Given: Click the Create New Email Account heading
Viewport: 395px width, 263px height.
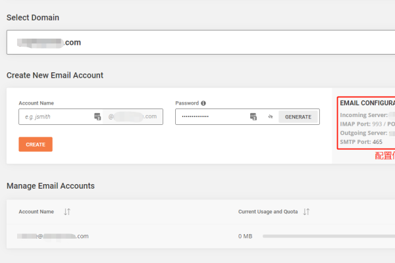Looking at the screenshot, I should click(x=55, y=75).
